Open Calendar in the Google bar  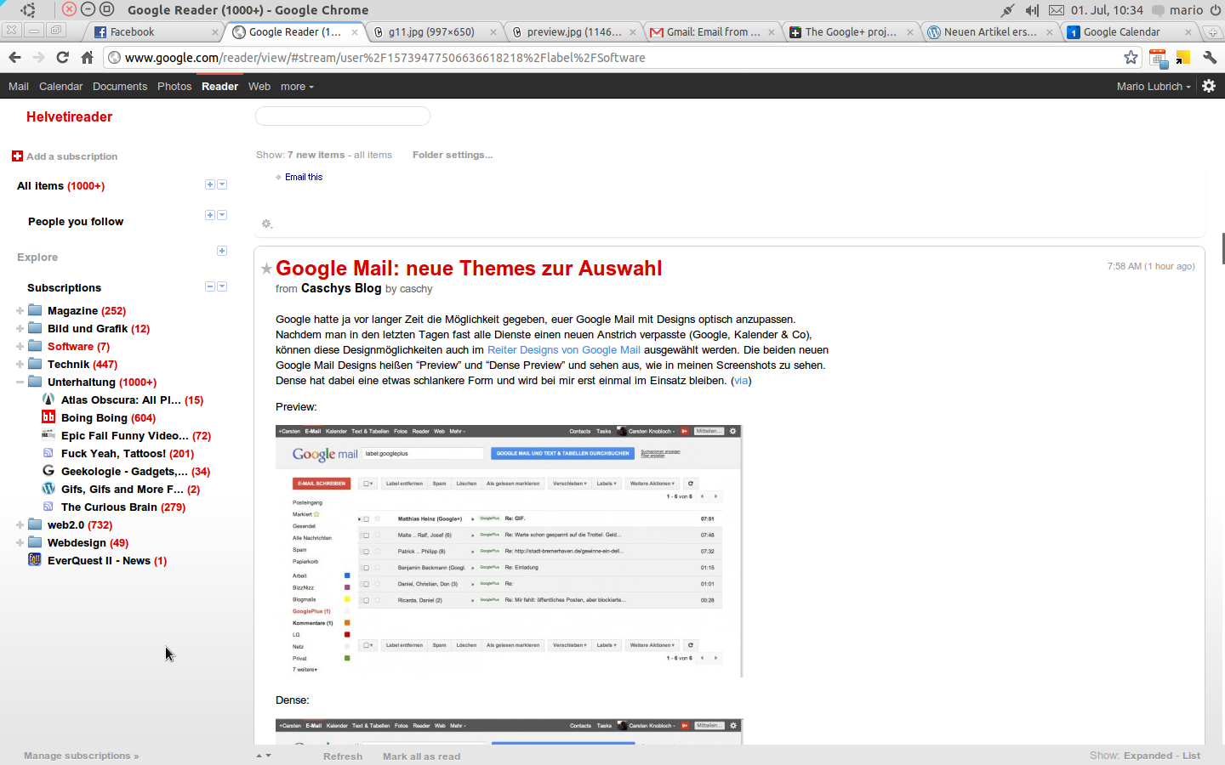[60, 86]
